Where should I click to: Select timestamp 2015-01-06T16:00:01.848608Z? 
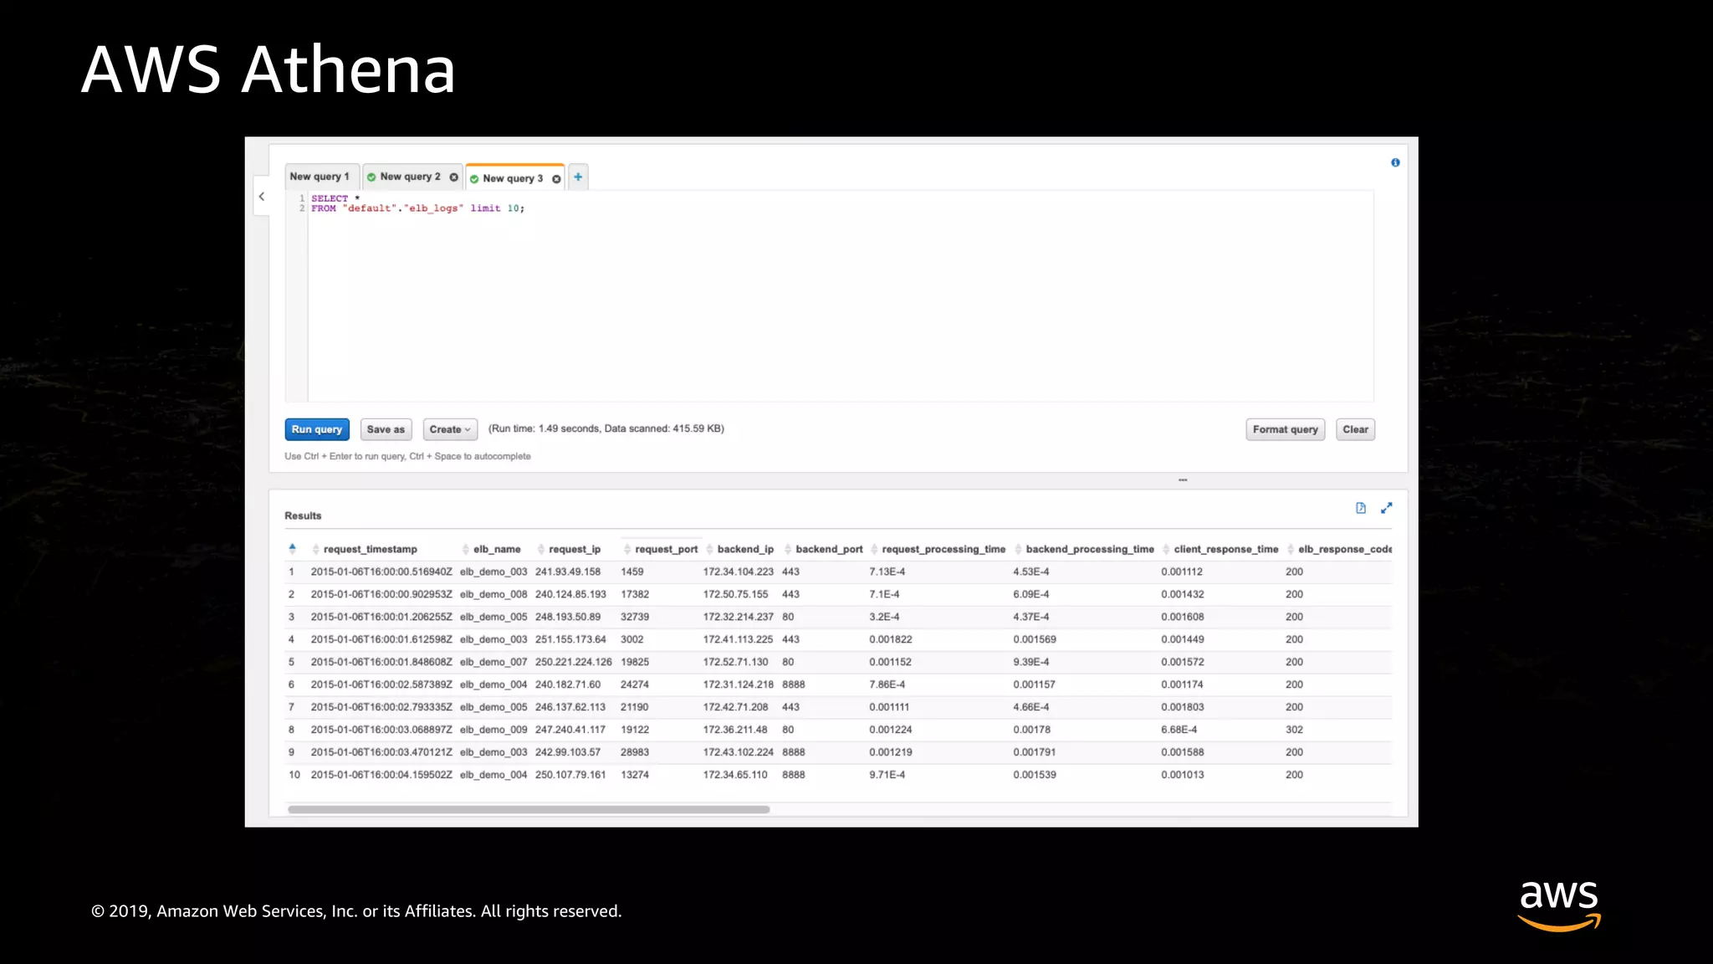point(381,662)
